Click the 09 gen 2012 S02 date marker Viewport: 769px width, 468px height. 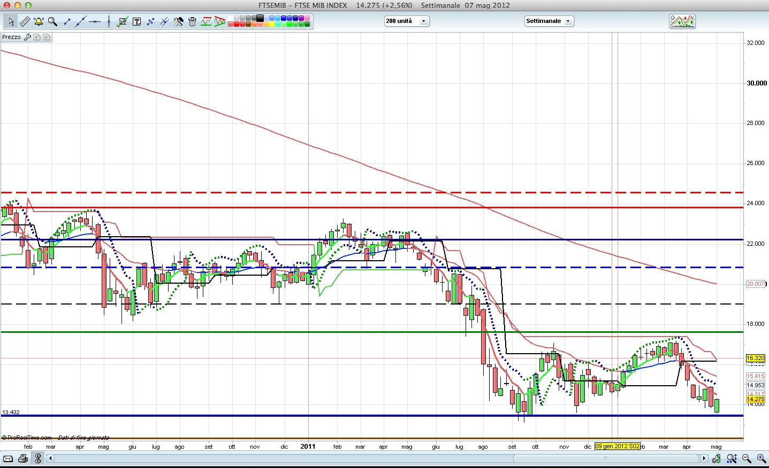tap(617, 446)
